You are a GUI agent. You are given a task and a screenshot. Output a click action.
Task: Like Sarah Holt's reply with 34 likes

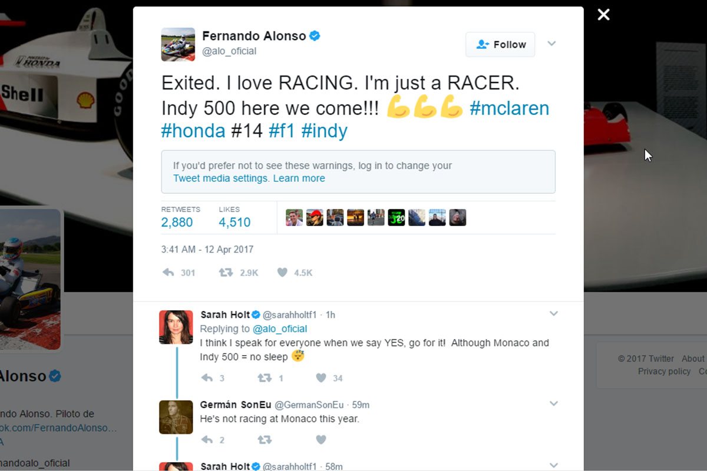tap(321, 378)
